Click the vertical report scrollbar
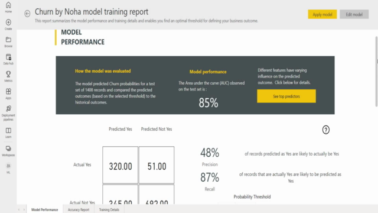Screen dimensions: 378x213 click(x=376, y=71)
